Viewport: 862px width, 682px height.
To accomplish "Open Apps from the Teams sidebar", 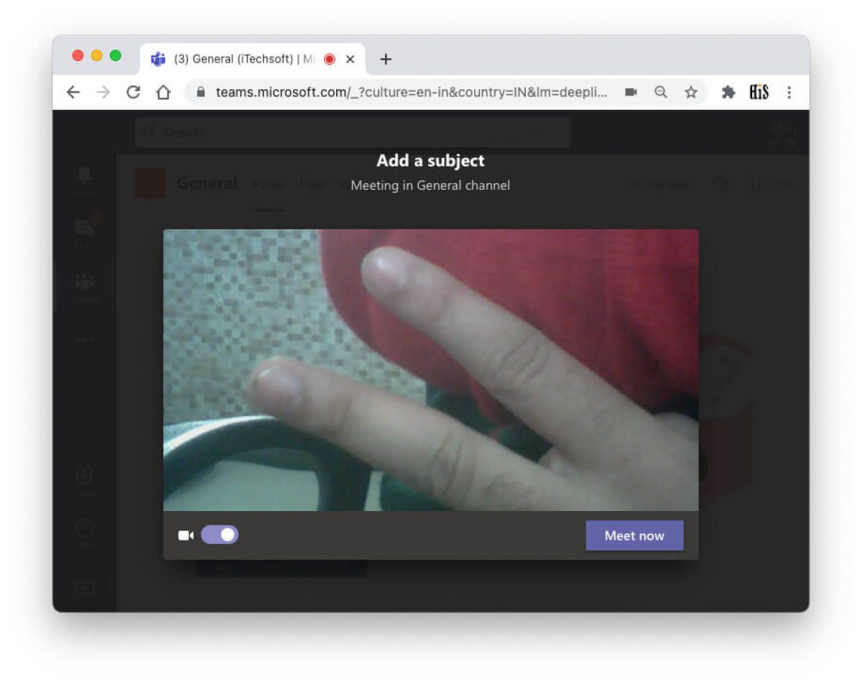I will [x=84, y=476].
